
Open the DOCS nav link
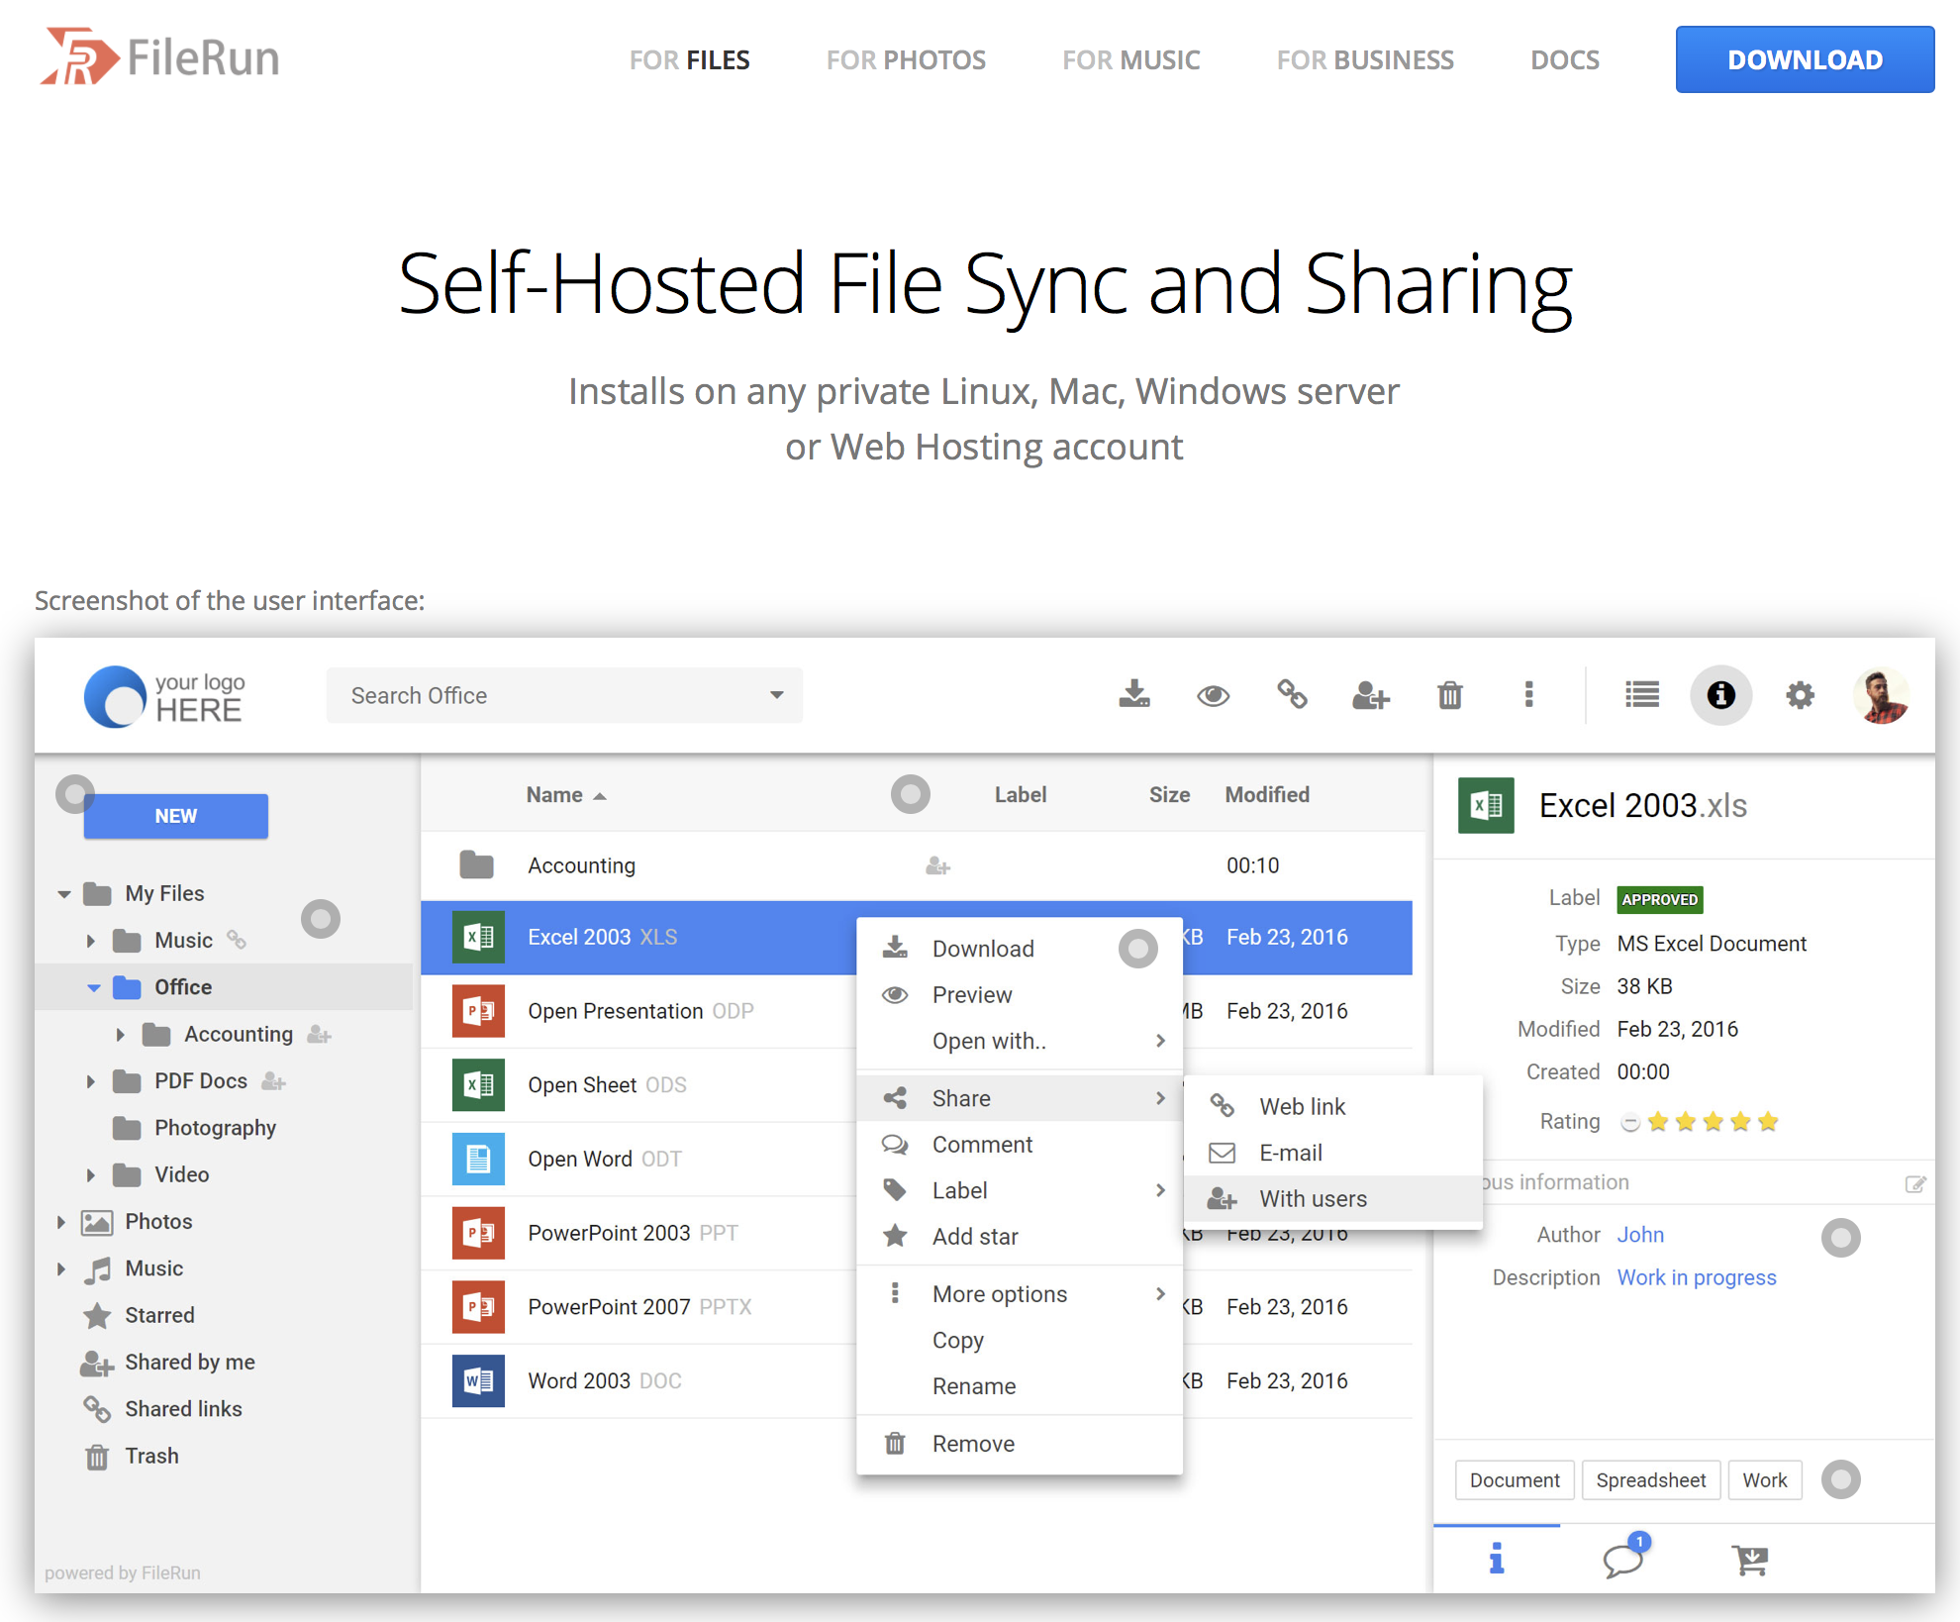point(1564,59)
